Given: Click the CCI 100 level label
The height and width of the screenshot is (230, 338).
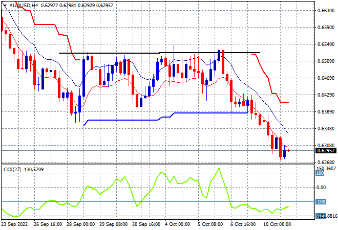Looking at the screenshot, I should [320, 173].
